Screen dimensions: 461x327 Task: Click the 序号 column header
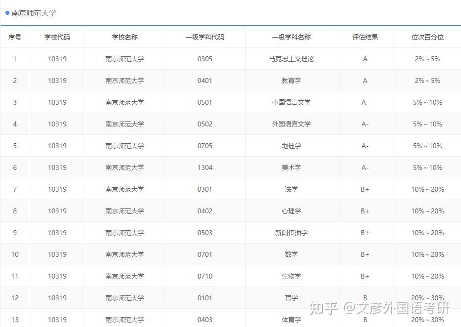coord(15,37)
